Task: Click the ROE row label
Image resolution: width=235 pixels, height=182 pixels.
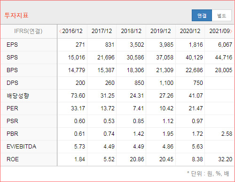Action: 13,159
